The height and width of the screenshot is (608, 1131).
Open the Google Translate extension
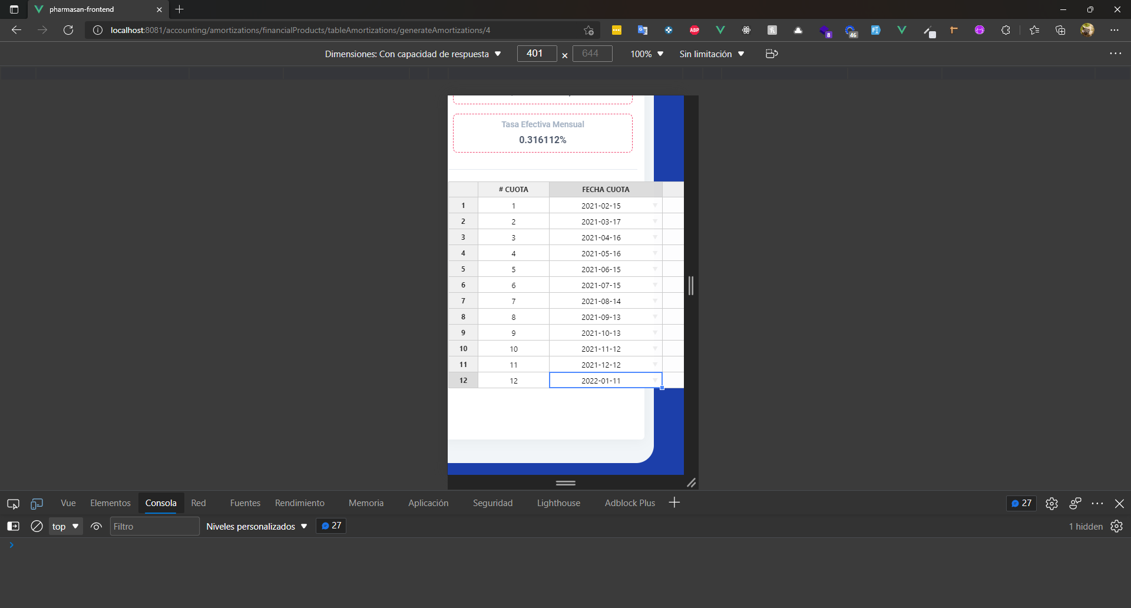(643, 30)
